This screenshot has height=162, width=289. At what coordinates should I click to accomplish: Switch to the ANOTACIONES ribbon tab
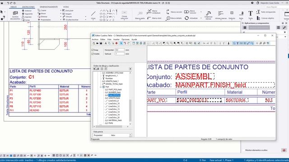point(28,7)
